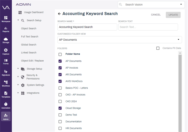Uncheck the AWS WorkDocs folder checkbox

tap(60, 81)
